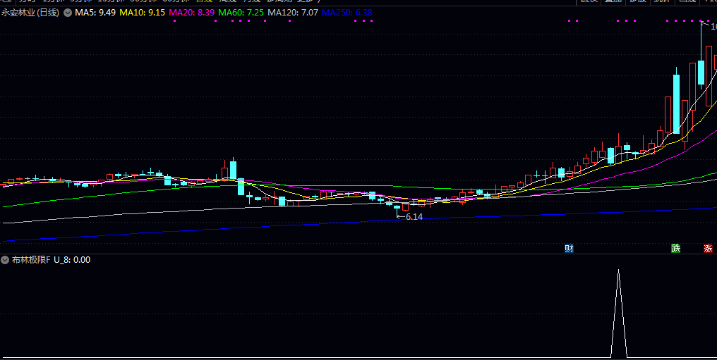The width and height of the screenshot is (717, 360).
Task: Click the blue 财 financial marker icon
Action: coord(569,248)
